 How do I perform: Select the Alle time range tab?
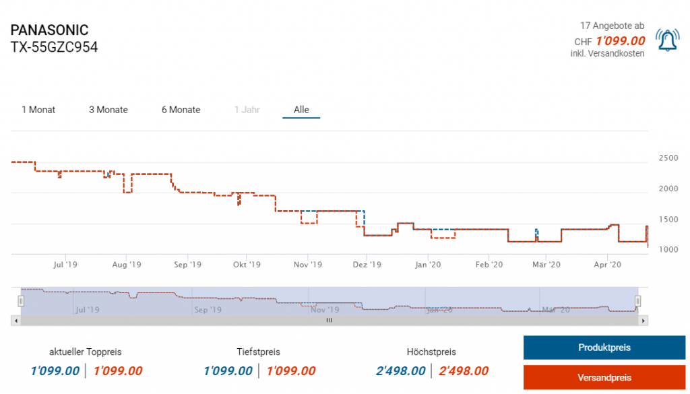(301, 110)
